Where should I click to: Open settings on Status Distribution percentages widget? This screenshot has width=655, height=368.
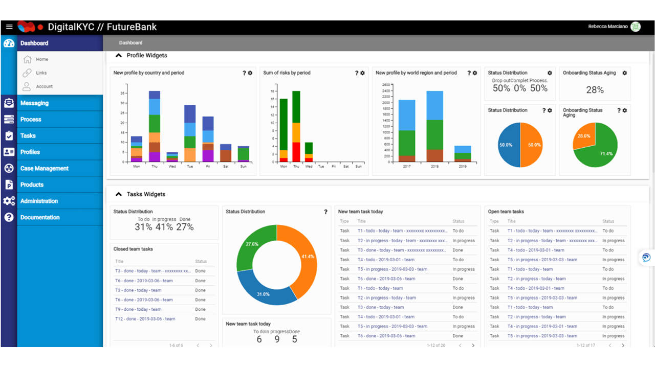point(550,73)
